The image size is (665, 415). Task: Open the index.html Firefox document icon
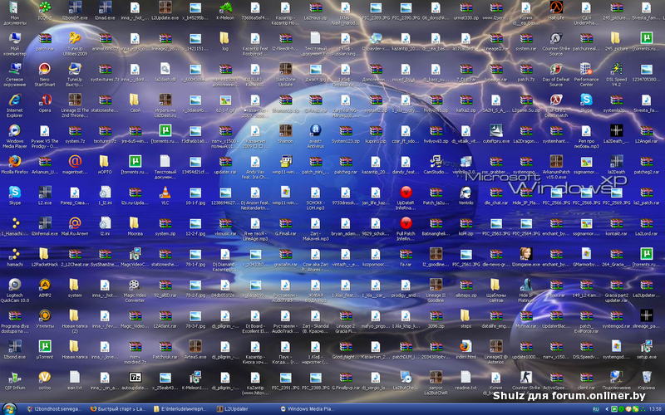click(x=465, y=346)
